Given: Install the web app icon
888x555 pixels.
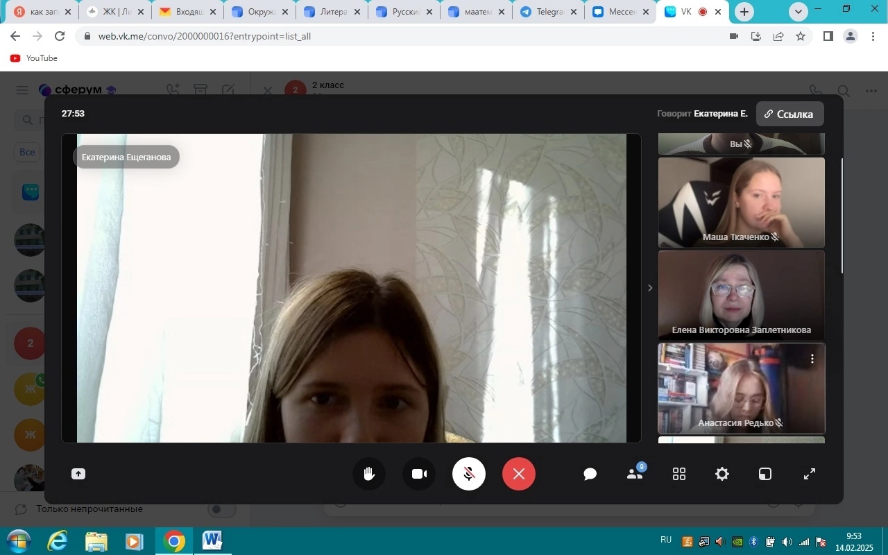Looking at the screenshot, I should pyautogui.click(x=756, y=36).
